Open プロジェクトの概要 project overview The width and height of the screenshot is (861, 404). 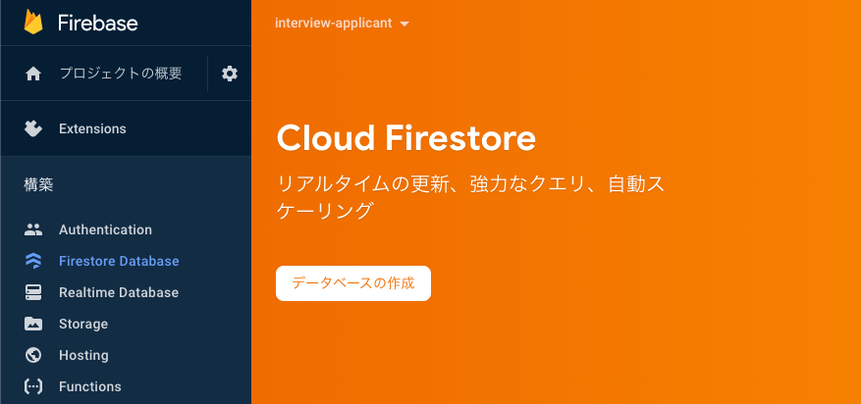pos(120,74)
